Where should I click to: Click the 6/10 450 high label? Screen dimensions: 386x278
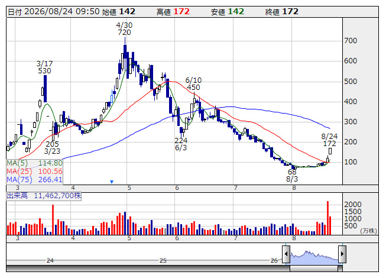(x=193, y=84)
